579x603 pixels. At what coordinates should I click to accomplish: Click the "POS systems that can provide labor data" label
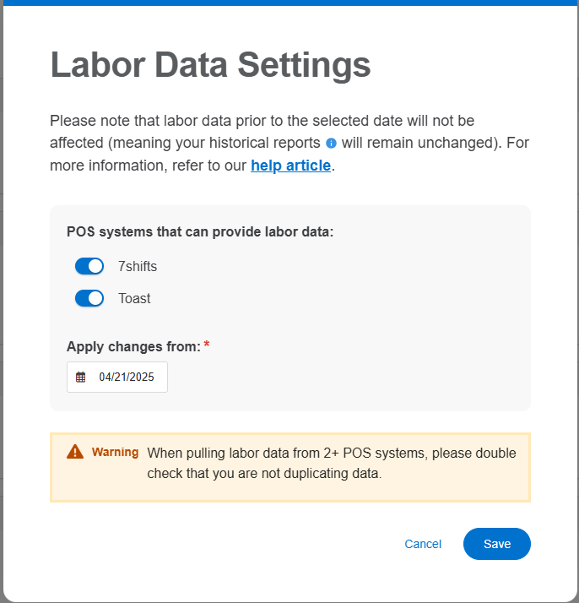[200, 231]
